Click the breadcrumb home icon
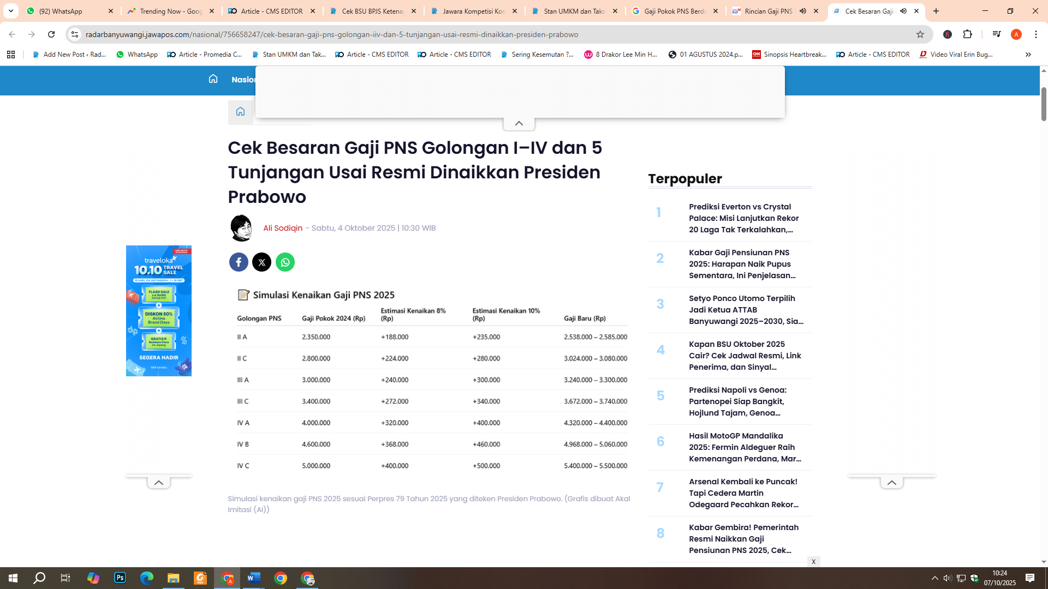The height and width of the screenshot is (589, 1048). (x=240, y=112)
